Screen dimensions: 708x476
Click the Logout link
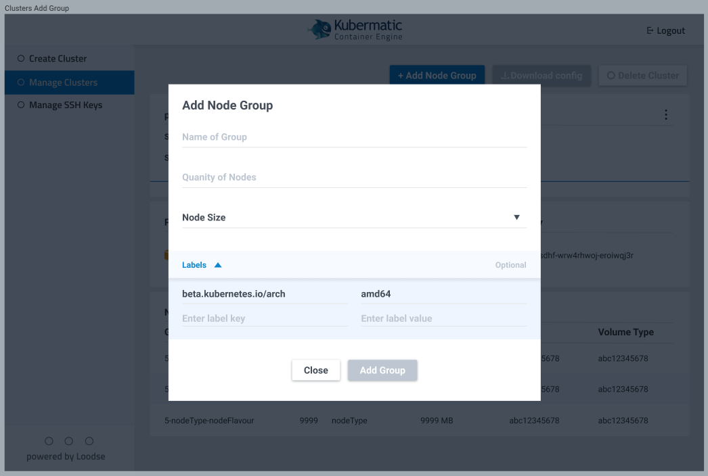click(666, 30)
